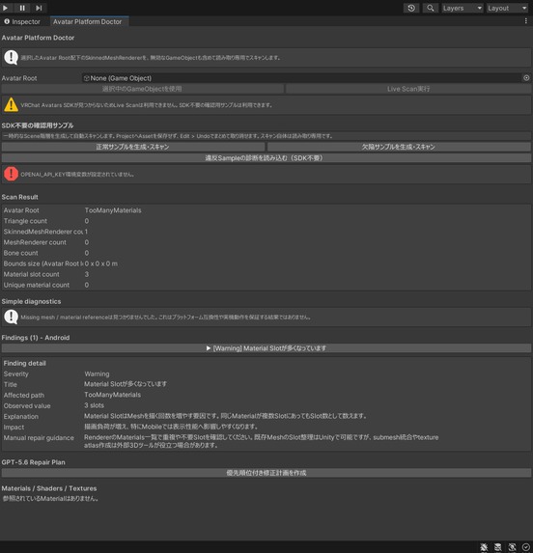533x553 pixels.
Task: Click the 優先順位付き修正計画を作成 button
Action: tap(266, 473)
